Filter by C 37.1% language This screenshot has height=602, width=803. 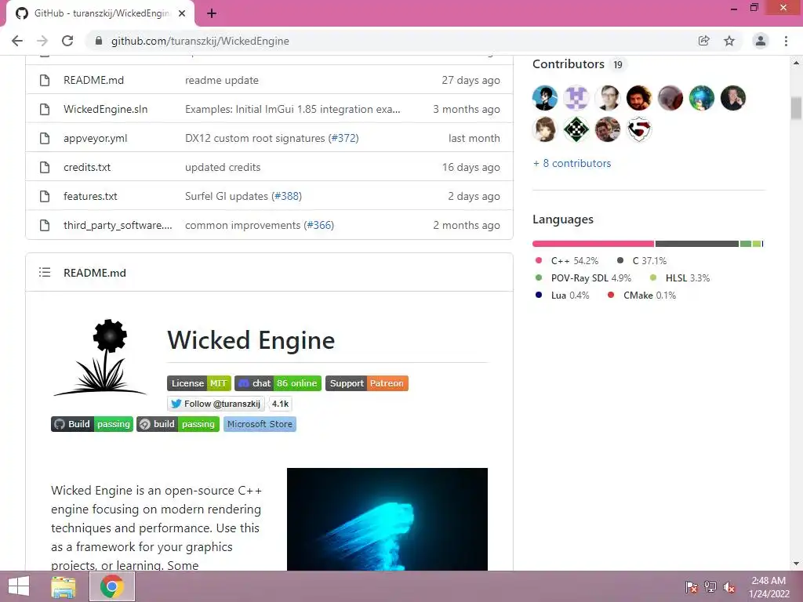click(x=641, y=260)
